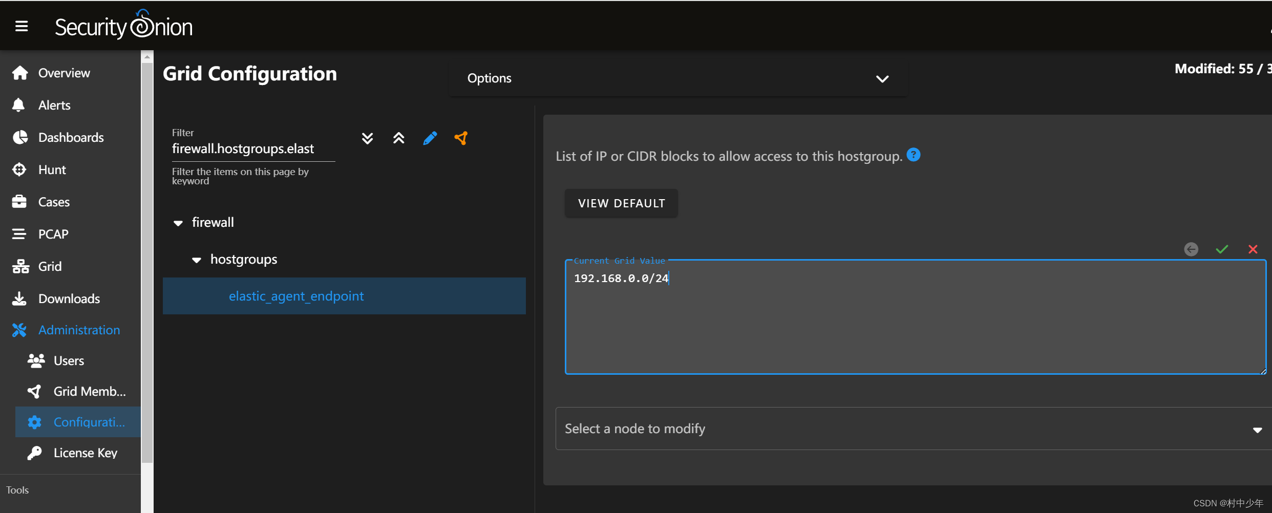This screenshot has width=1272, height=513.
Task: Click scrollbar up arrow in sidebar
Action: (x=147, y=57)
